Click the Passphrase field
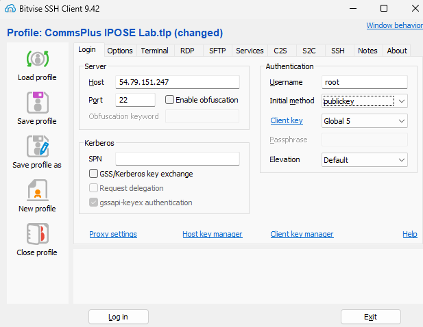 365,140
